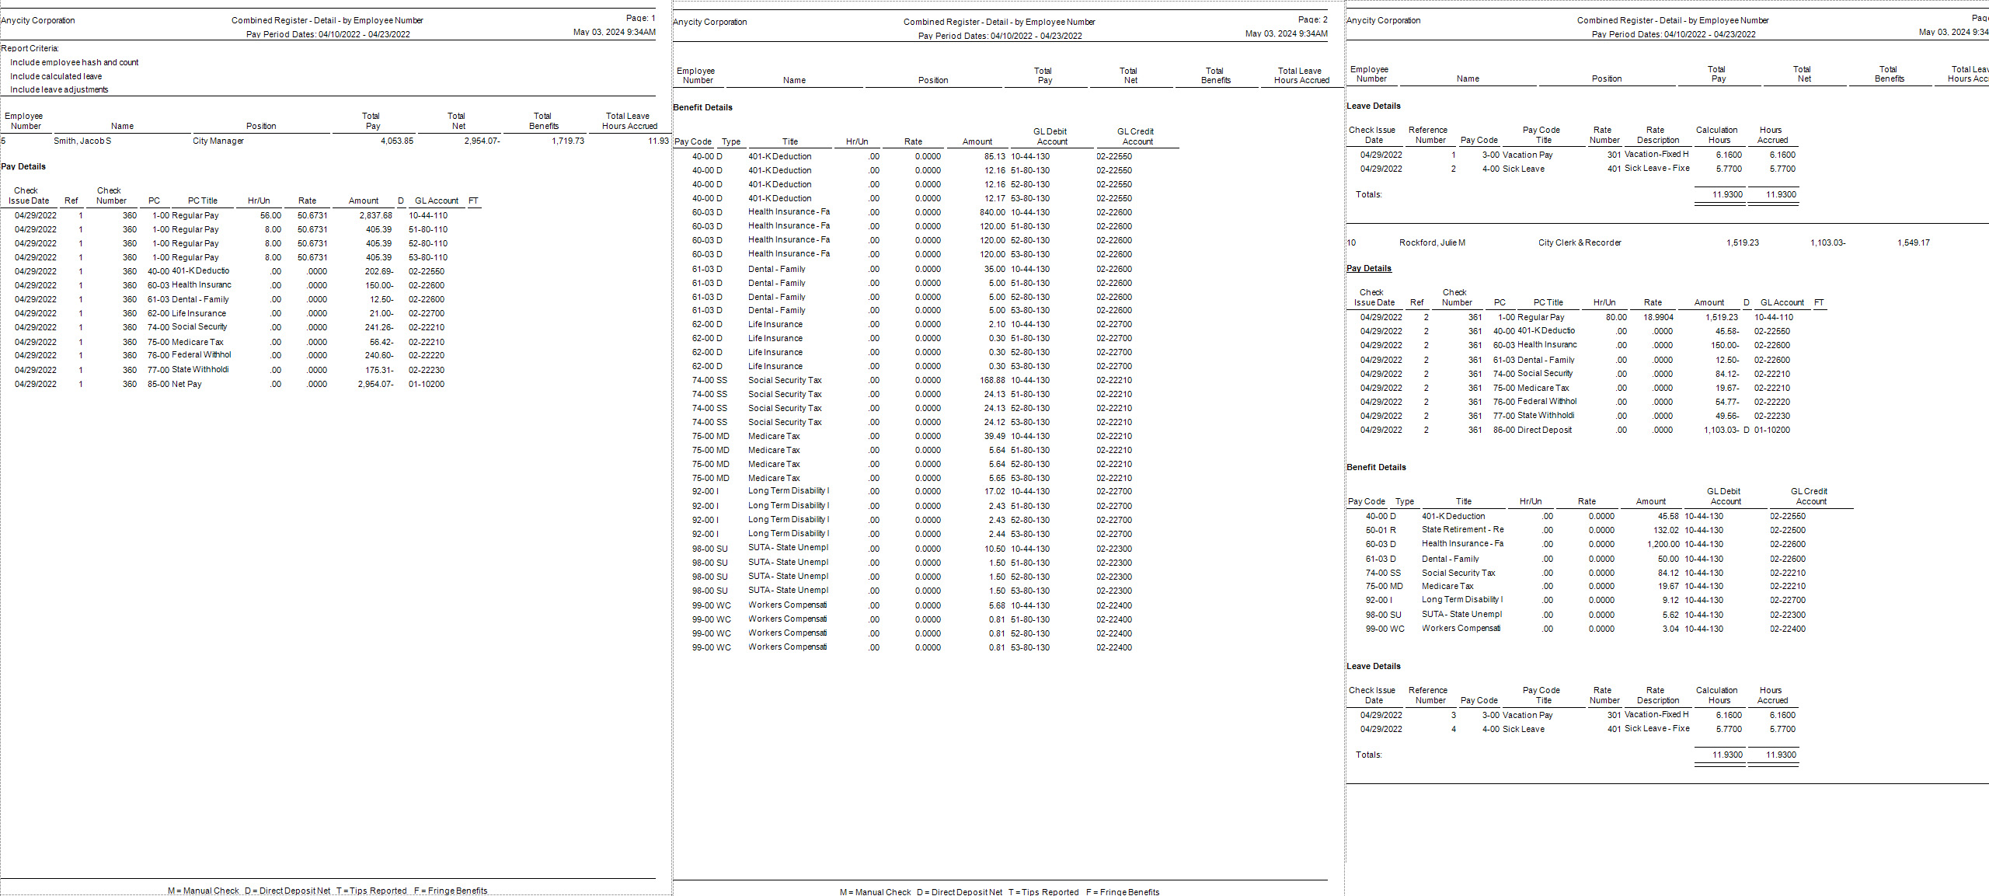Click the underlined Pay Details heading under Rockford
Screen dimensions: 1989x896
point(1368,268)
